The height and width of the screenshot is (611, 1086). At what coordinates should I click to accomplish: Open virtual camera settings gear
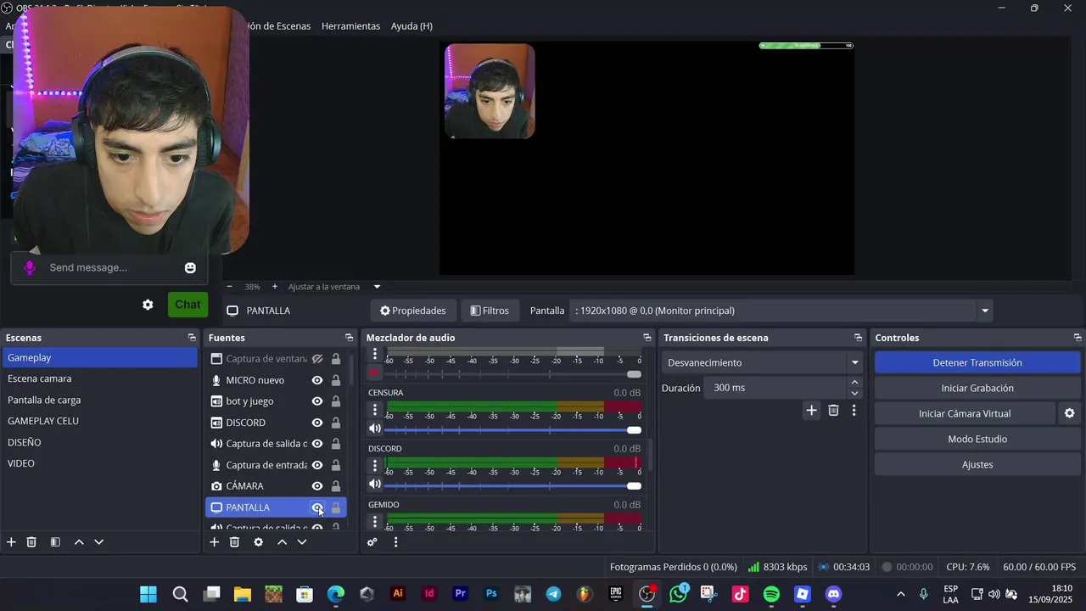pyautogui.click(x=1069, y=413)
